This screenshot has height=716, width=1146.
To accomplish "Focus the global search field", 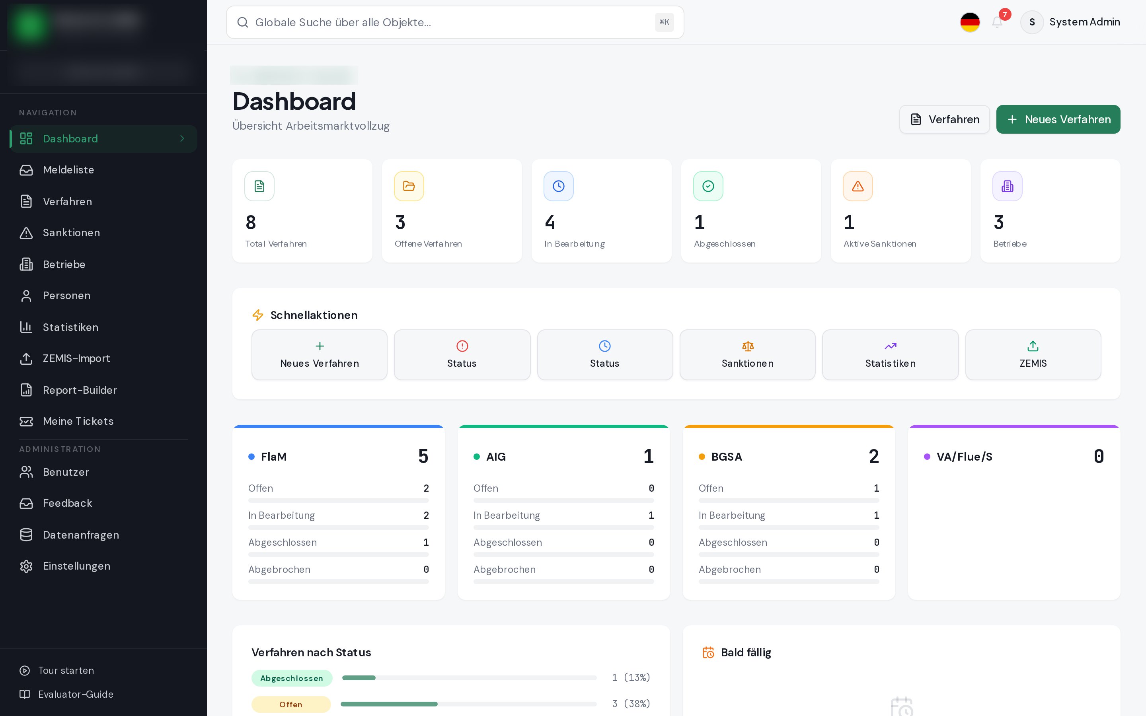I will pos(454,22).
